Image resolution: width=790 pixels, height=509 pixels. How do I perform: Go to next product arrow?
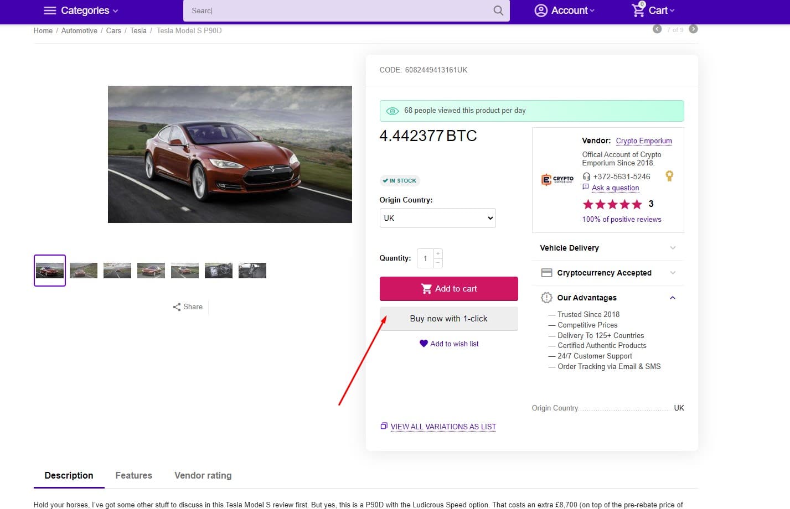click(693, 29)
